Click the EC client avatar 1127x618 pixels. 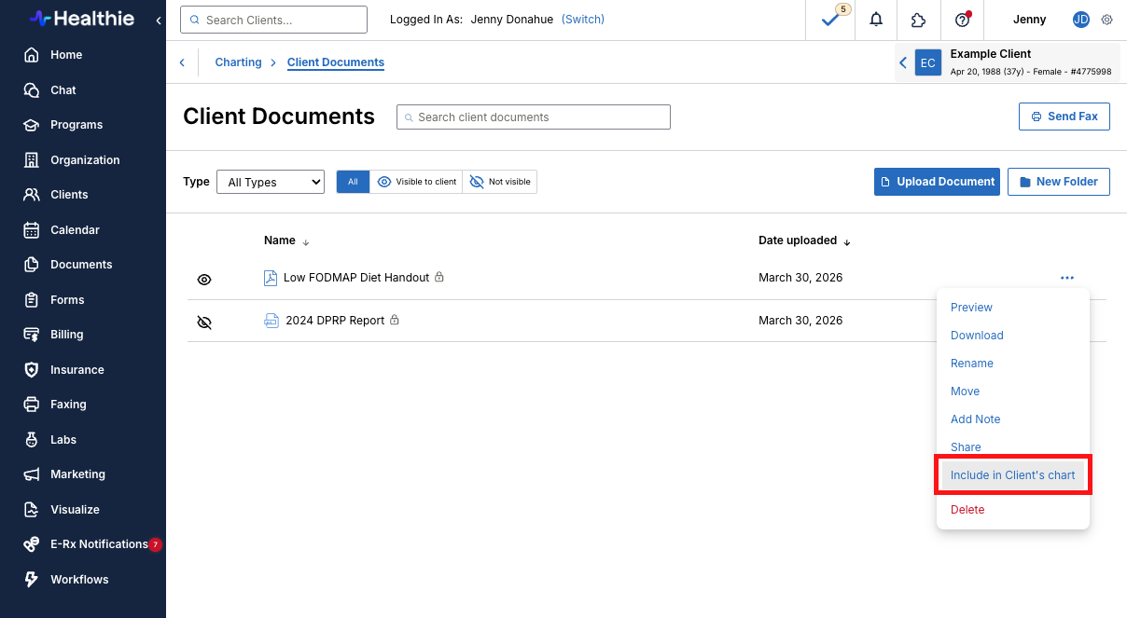[x=927, y=62]
